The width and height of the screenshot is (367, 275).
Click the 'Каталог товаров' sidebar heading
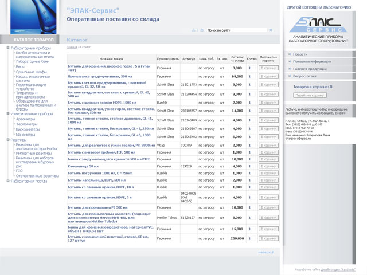[34, 40]
